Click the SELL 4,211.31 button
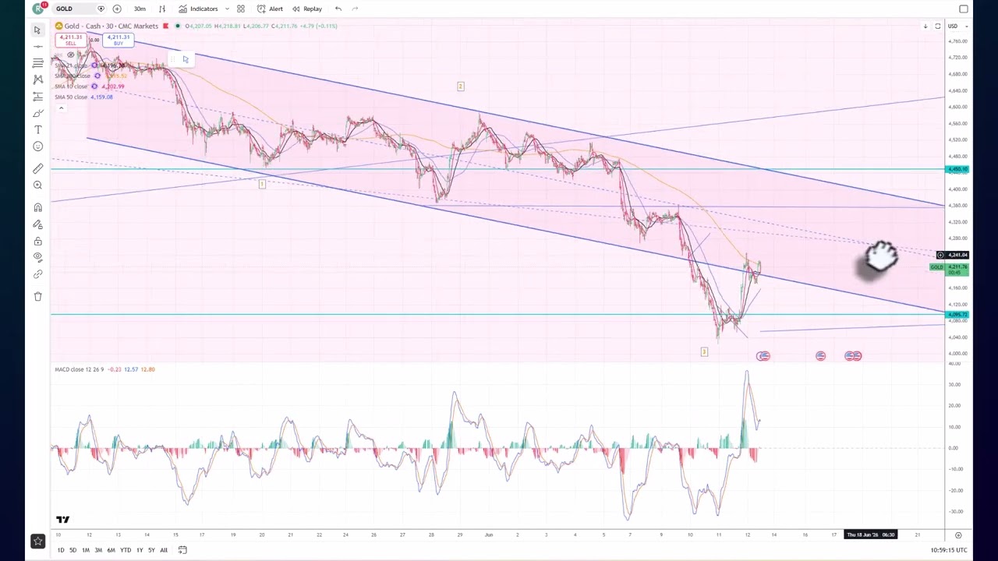 [70, 40]
